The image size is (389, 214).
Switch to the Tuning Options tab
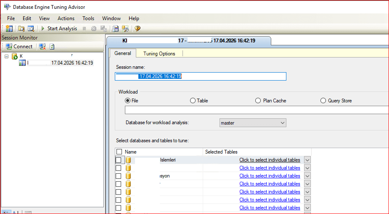(x=159, y=54)
